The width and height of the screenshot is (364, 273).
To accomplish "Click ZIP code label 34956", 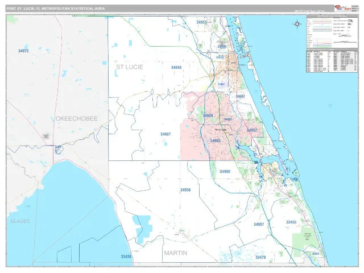I will coord(185,190).
